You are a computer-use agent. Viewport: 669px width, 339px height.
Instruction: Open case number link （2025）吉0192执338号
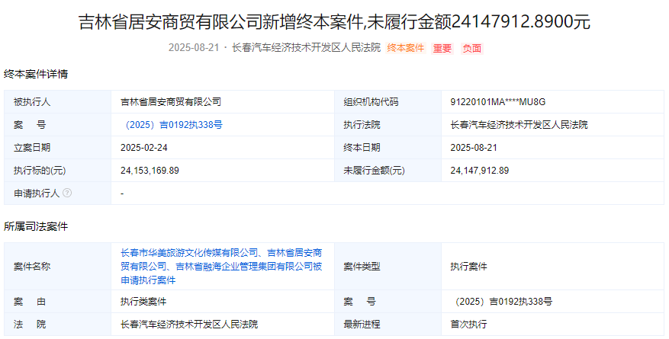click(172, 125)
